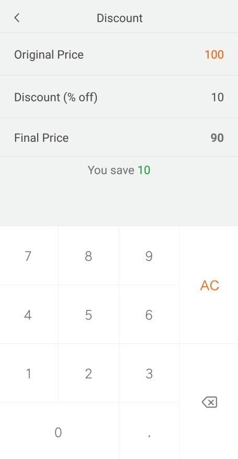Tap the decimal point key

click(x=149, y=432)
